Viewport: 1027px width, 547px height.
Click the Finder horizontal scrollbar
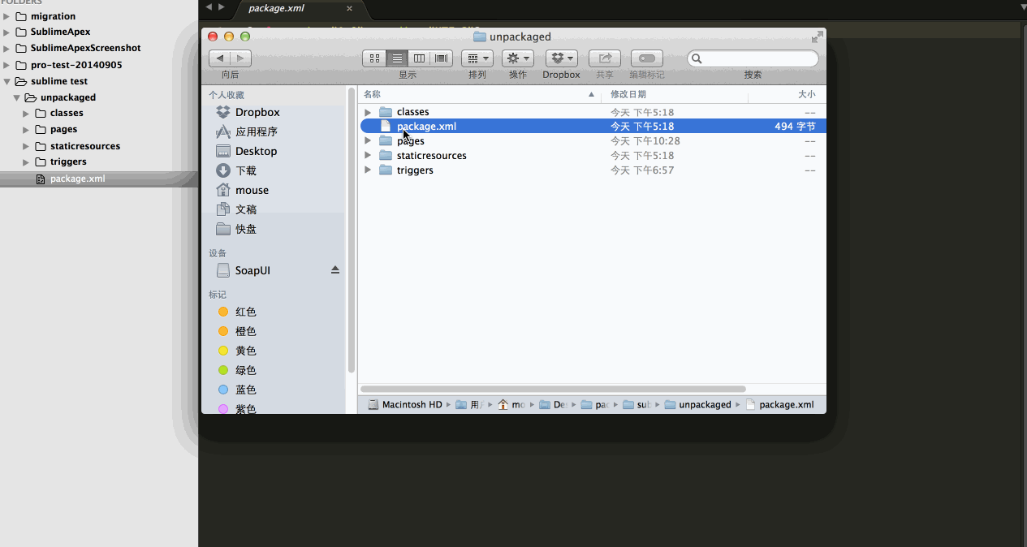point(553,390)
